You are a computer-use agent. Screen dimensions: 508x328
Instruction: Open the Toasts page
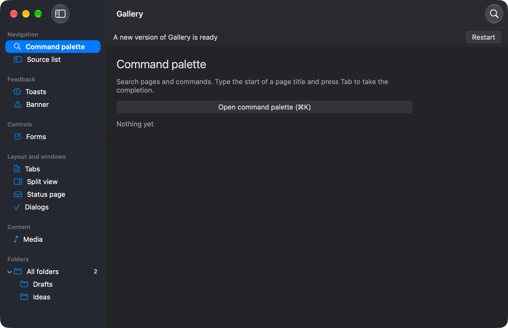pos(53,92)
